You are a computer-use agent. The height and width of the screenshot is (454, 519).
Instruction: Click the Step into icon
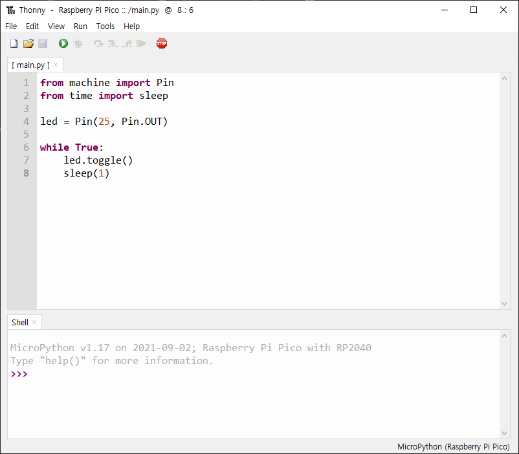[113, 43]
